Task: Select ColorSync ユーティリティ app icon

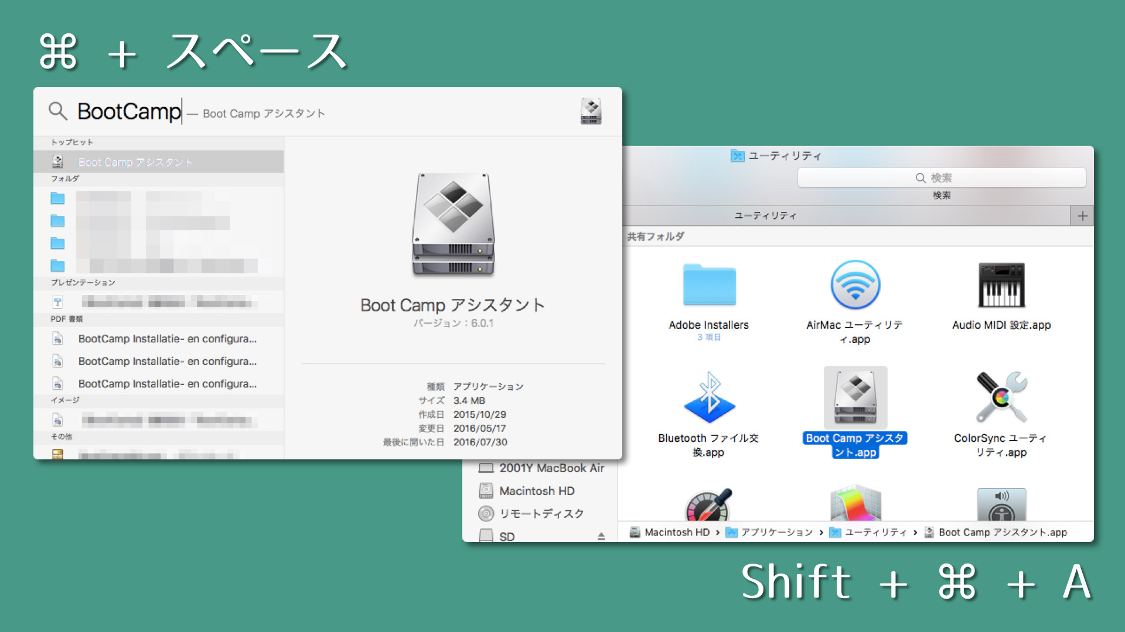Action: 1001,398
